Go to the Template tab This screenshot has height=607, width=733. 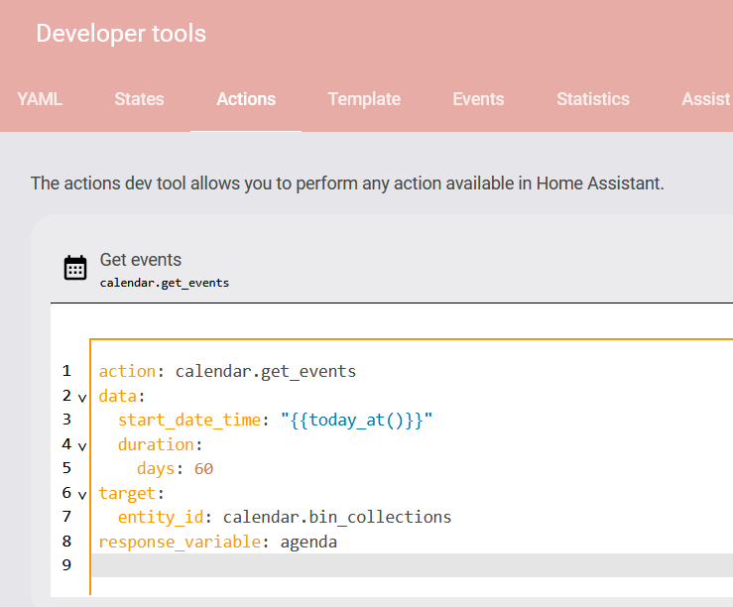(364, 99)
